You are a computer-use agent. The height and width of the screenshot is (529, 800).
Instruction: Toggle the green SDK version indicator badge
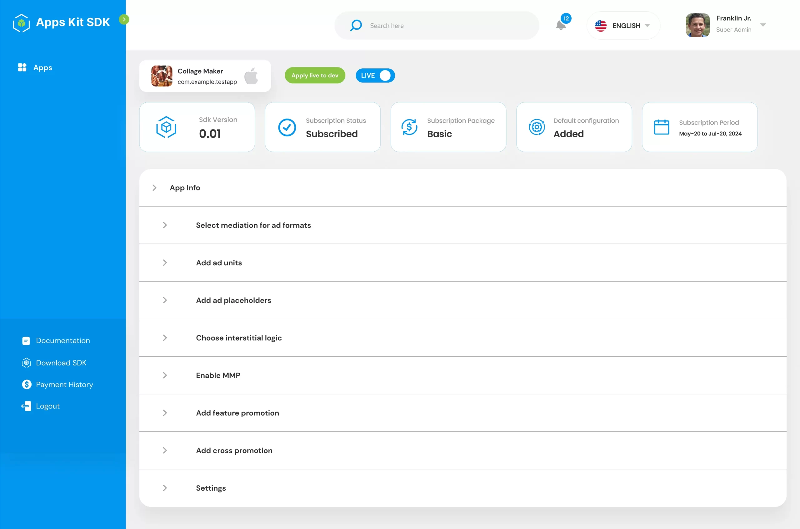[x=123, y=19]
